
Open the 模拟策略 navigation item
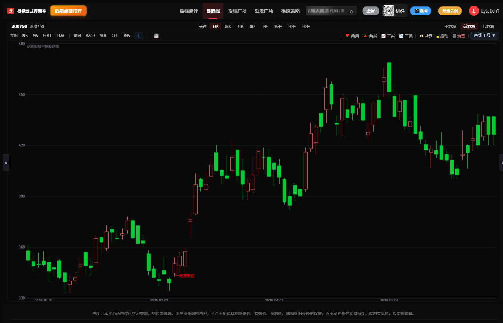click(290, 11)
